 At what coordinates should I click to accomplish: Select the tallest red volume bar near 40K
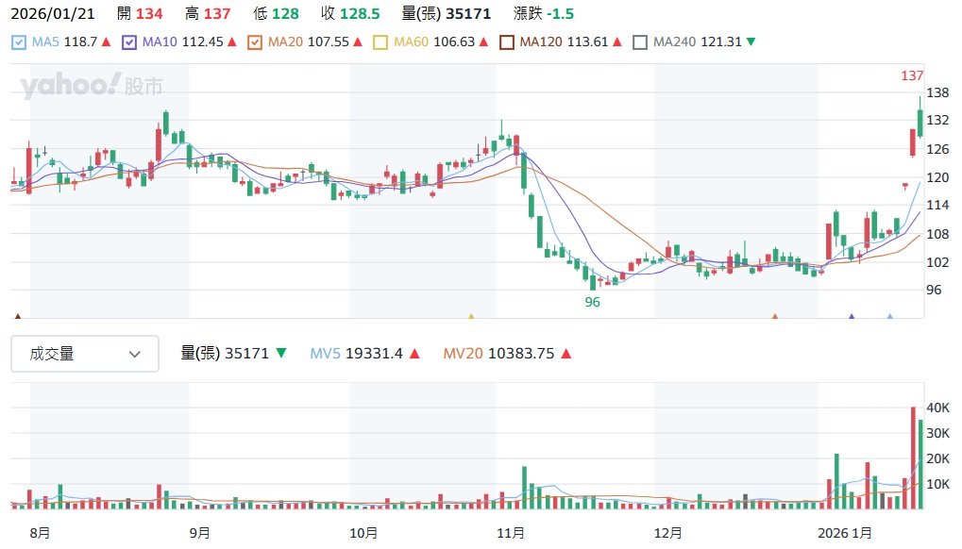[x=913, y=457]
